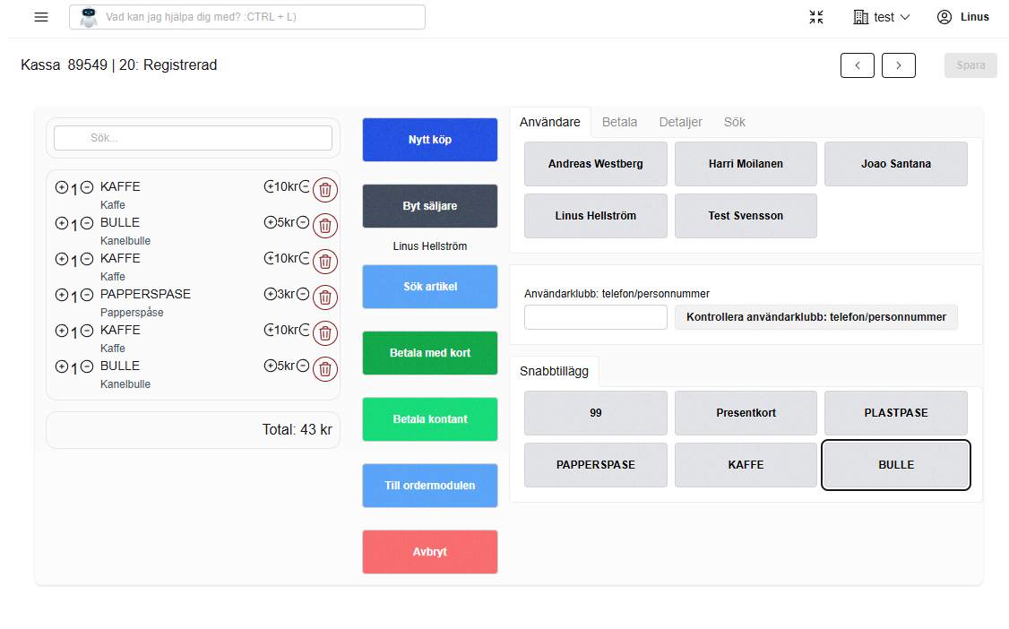Start a new purchase with Nytt köp

click(x=430, y=140)
